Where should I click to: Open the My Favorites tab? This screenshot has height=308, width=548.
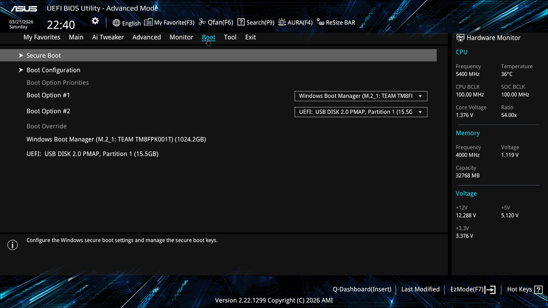[42, 37]
